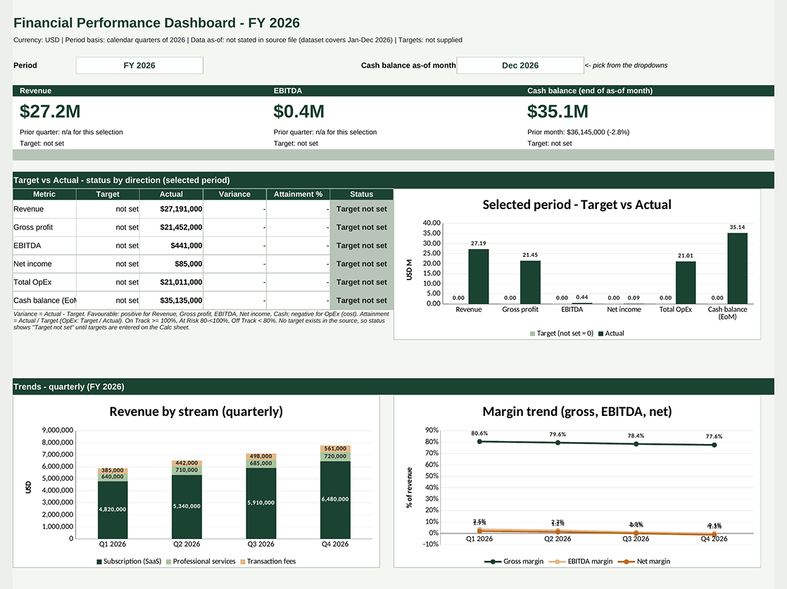This screenshot has width=787, height=589.
Task: Click the Cash balance bar labeled 35.14
Action: (x=737, y=268)
